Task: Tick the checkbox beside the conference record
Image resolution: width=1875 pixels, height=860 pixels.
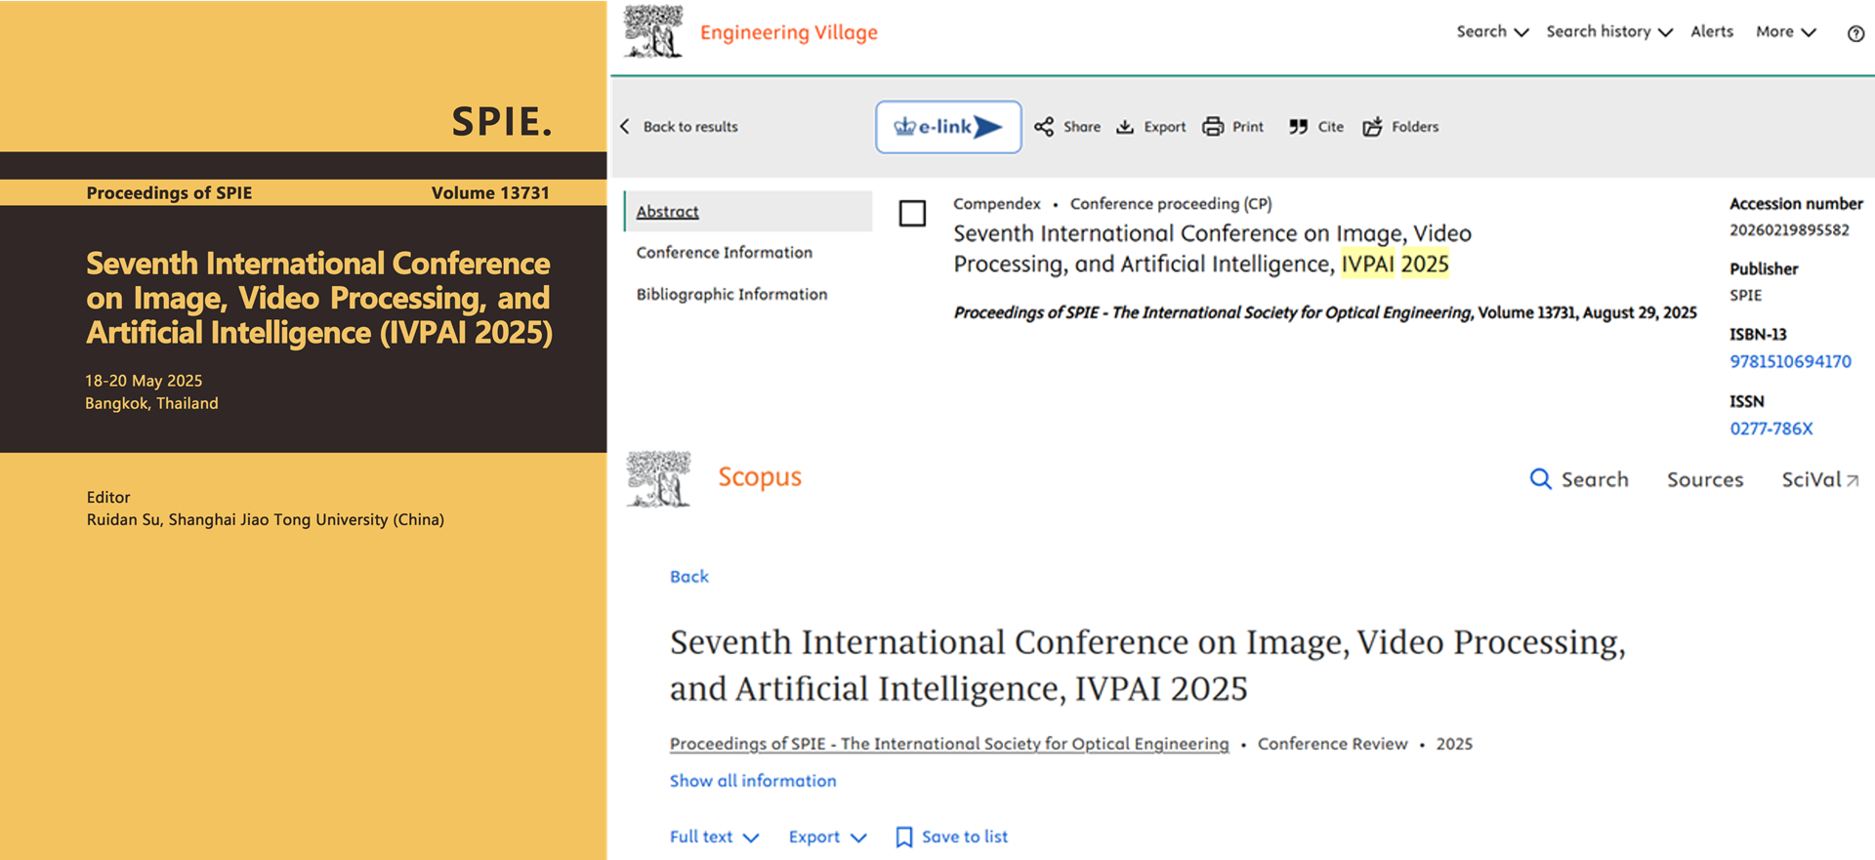Action: [x=912, y=214]
